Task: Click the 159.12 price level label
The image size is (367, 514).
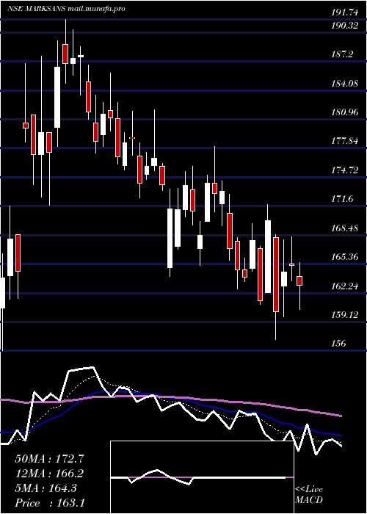Action: pos(345,315)
